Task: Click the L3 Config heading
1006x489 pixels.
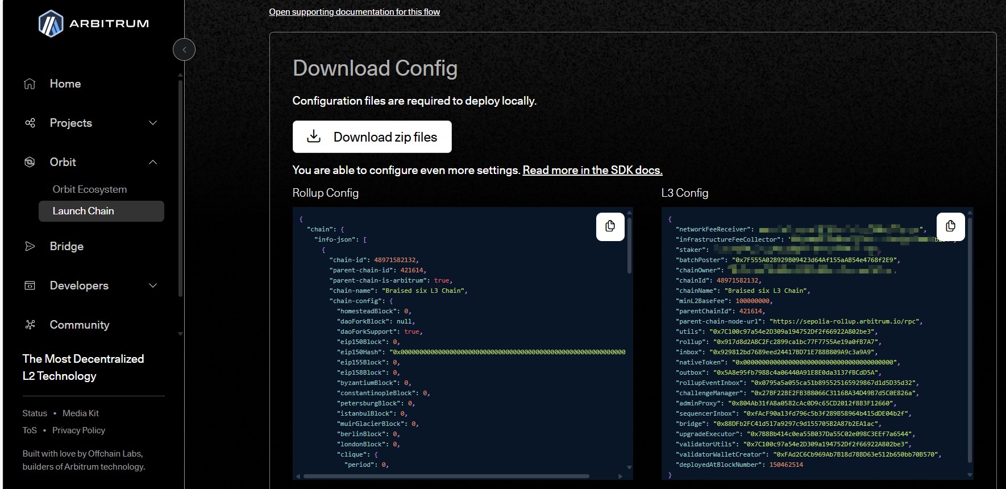Action: [684, 193]
